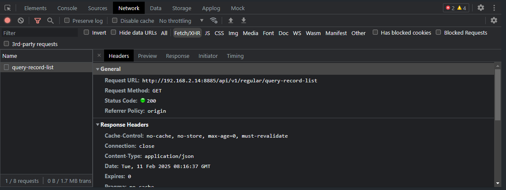Check the Disable cache option

tap(115, 20)
